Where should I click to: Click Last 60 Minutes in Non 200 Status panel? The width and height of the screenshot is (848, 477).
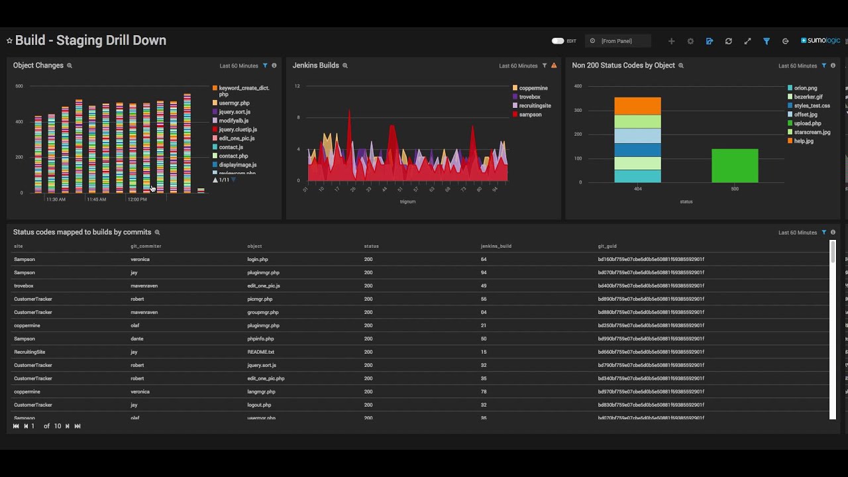(798, 66)
